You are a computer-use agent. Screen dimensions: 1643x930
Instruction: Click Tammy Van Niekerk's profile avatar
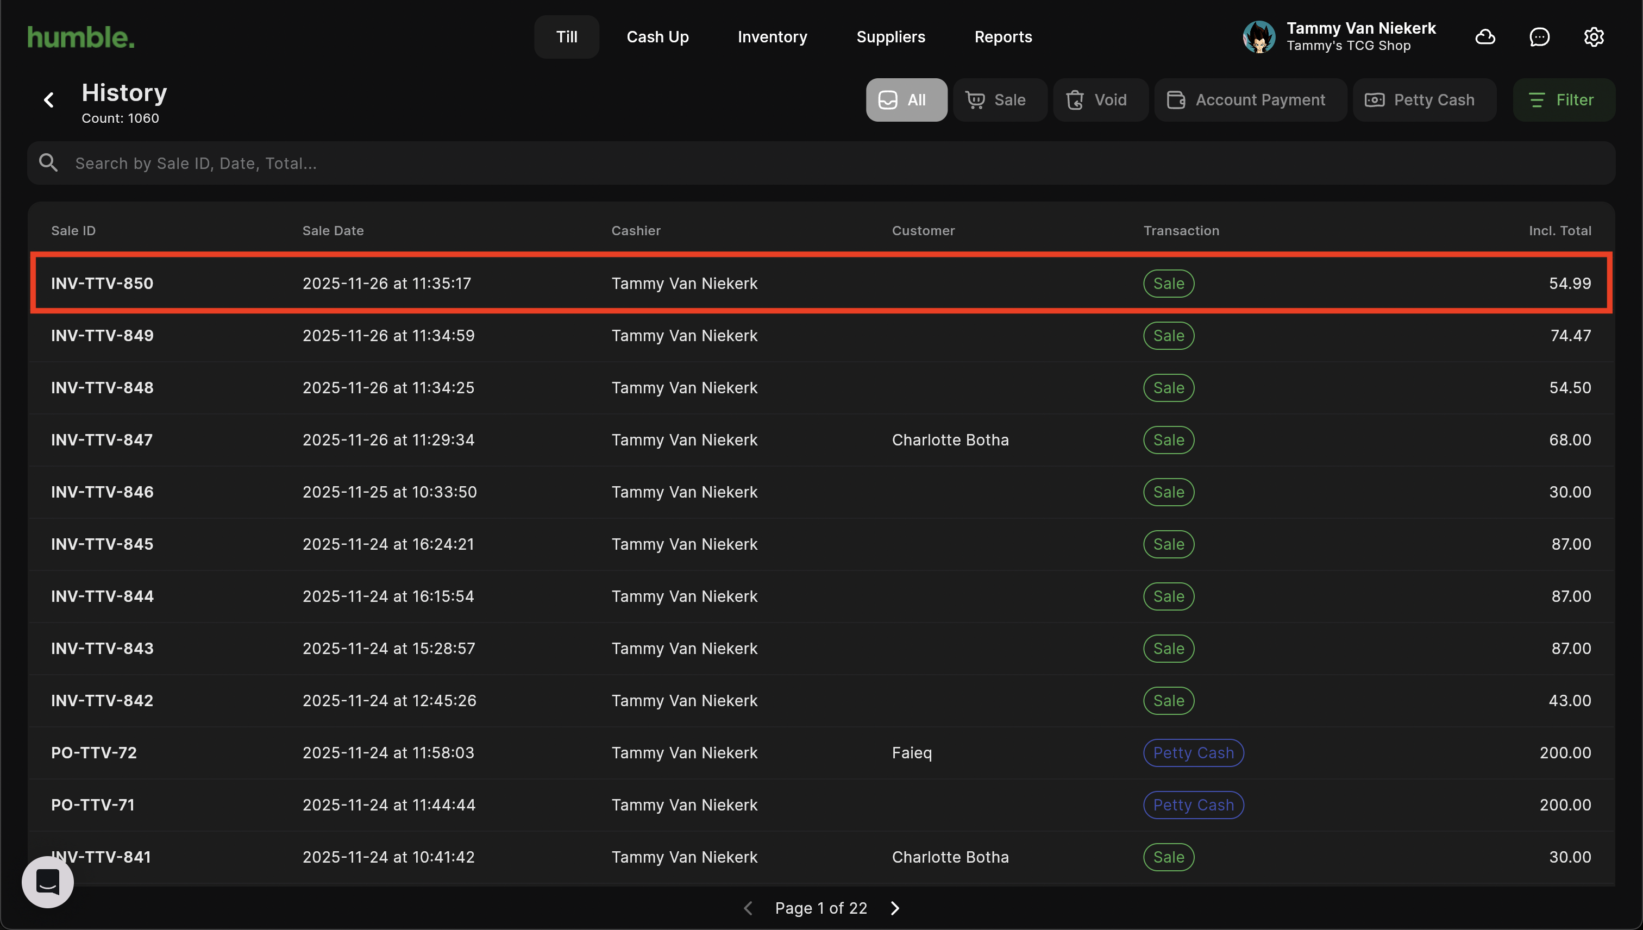click(x=1258, y=37)
